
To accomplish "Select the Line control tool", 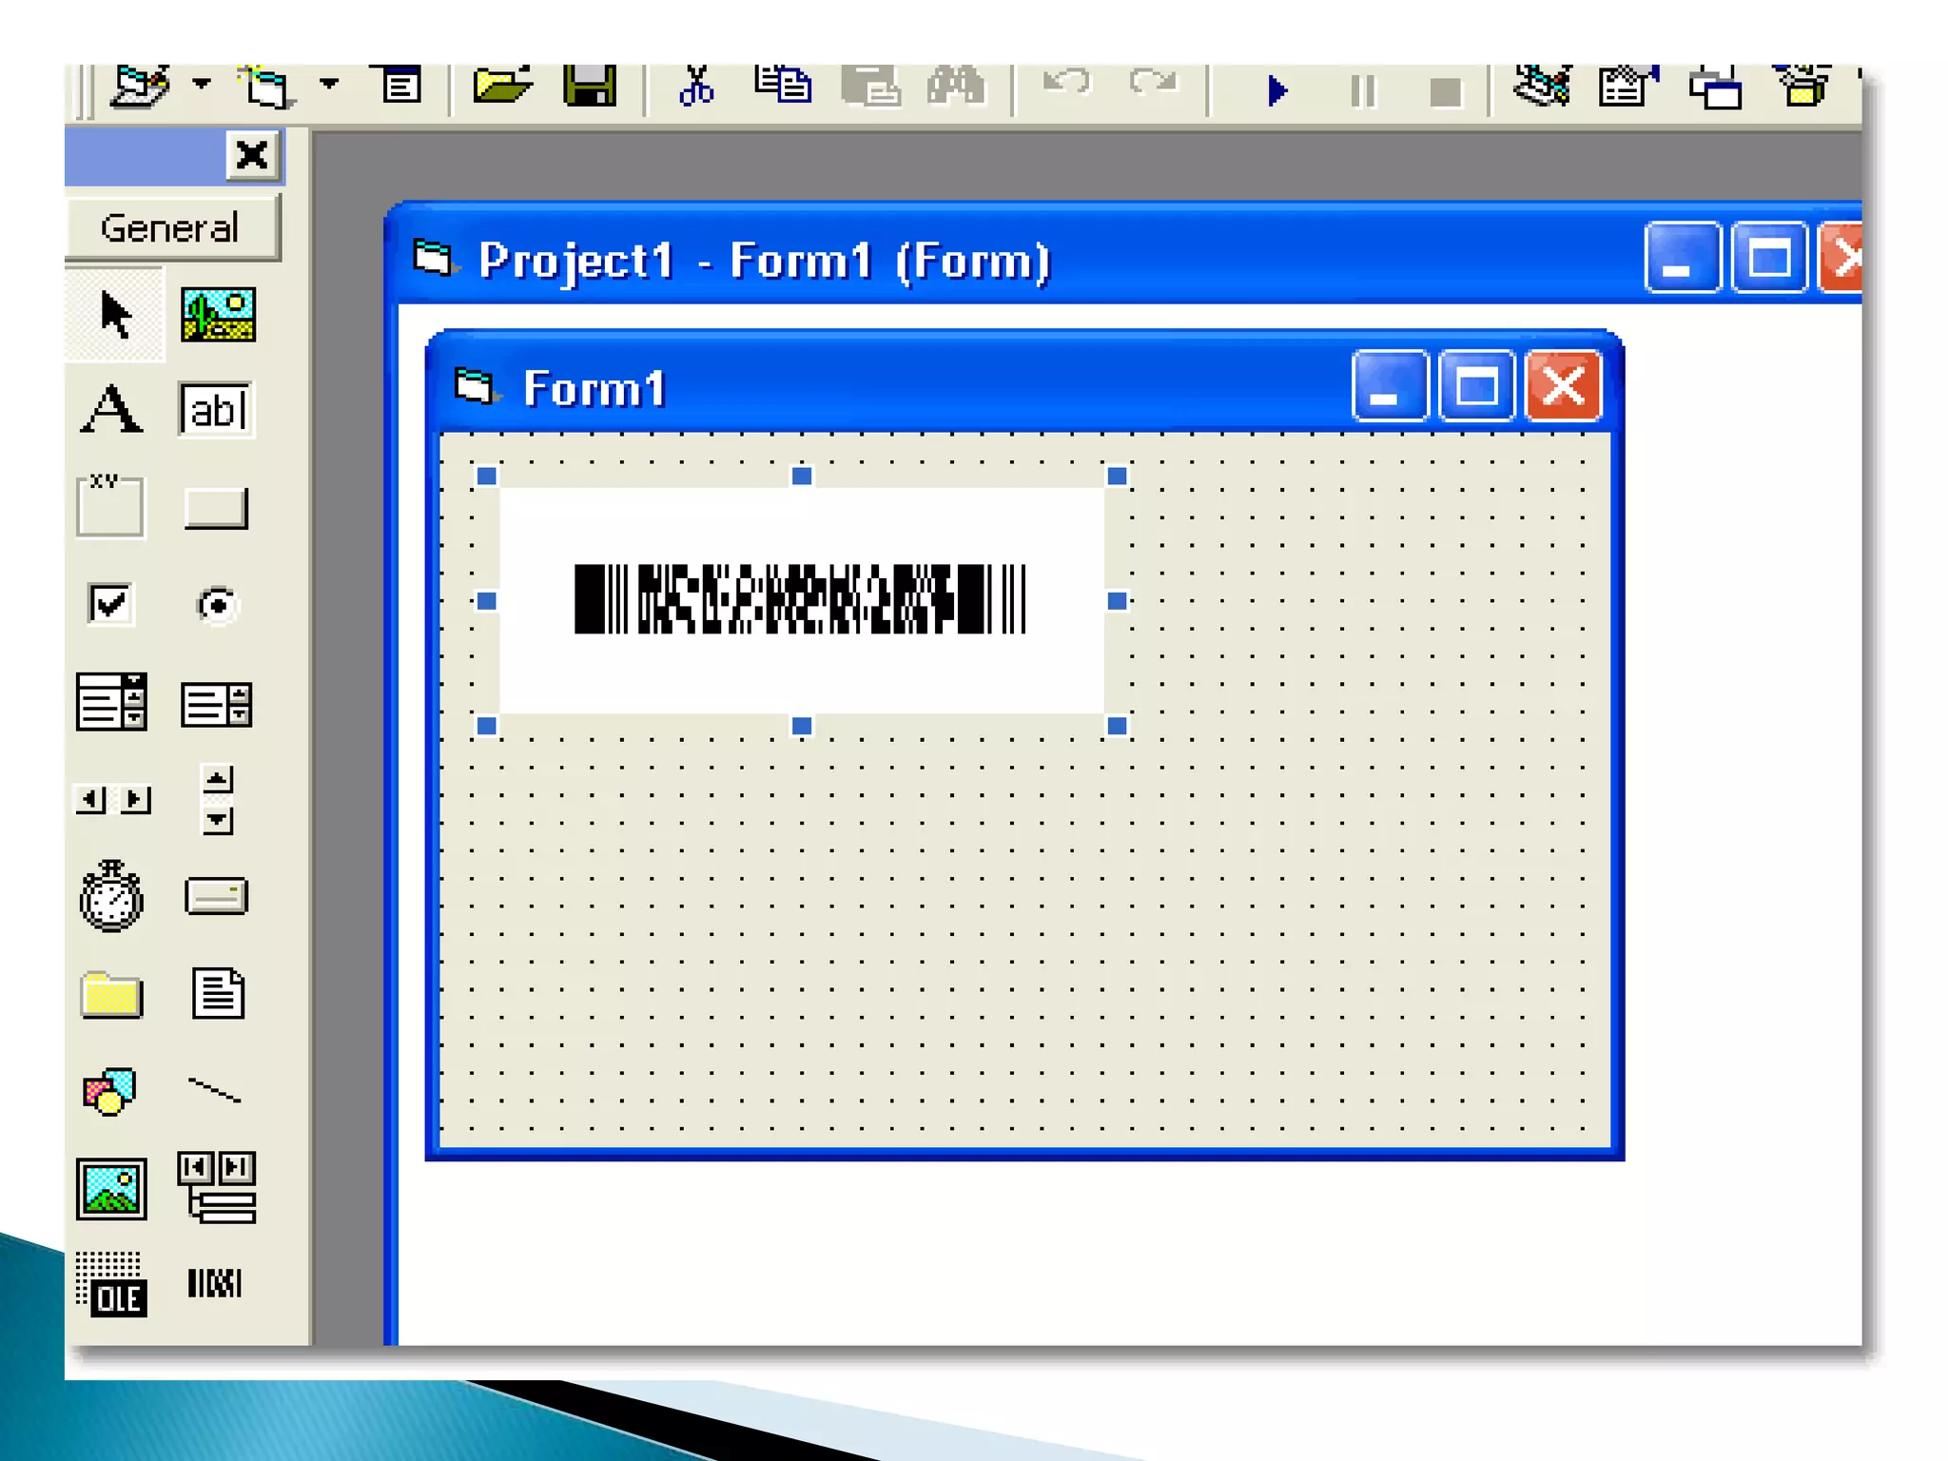I will pos(215,1091).
